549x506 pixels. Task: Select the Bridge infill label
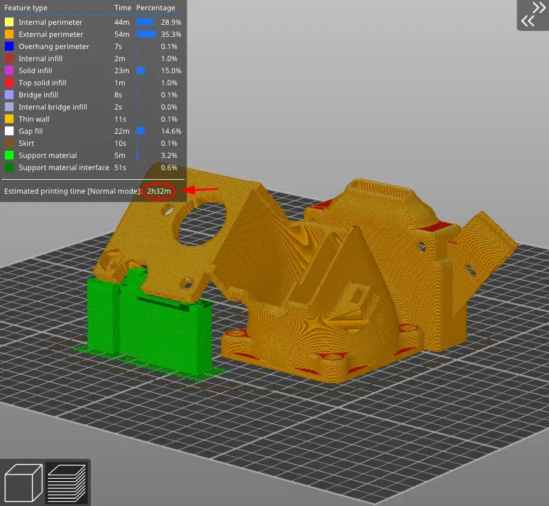pos(38,94)
